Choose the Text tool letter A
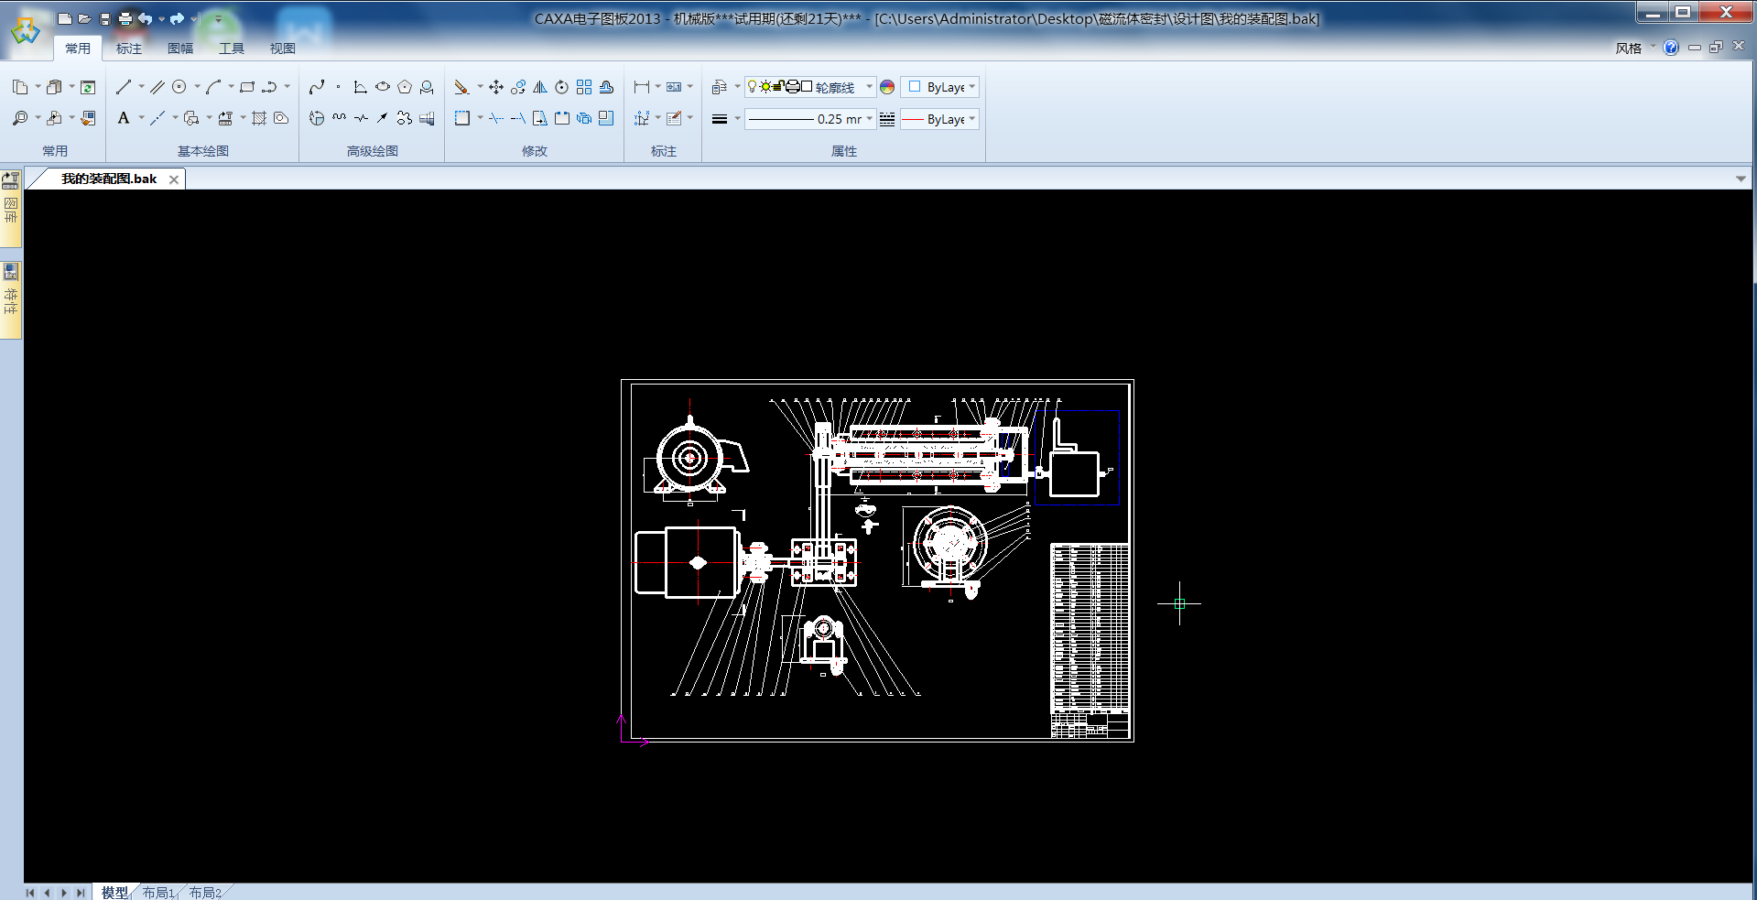The width and height of the screenshot is (1757, 900). click(x=124, y=118)
